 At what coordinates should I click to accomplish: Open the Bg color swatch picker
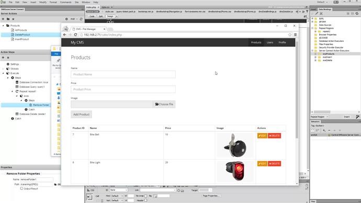(x=155, y=196)
